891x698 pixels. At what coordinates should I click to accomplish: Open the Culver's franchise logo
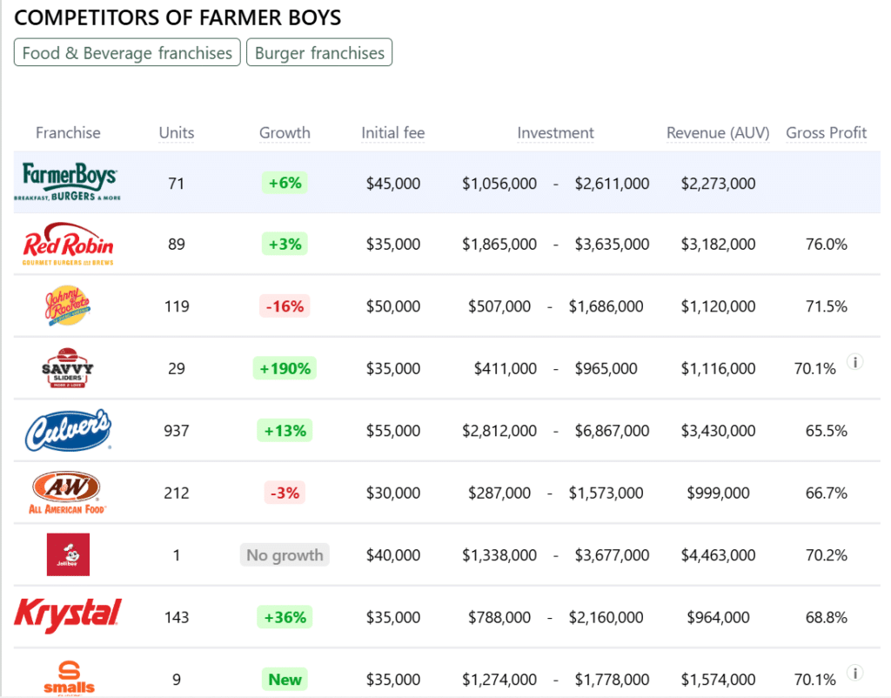(68, 430)
